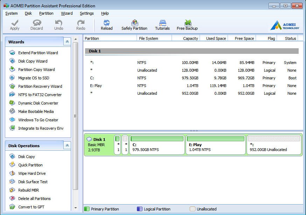Click the Flag column header
The image size is (306, 215).
point(266,38)
